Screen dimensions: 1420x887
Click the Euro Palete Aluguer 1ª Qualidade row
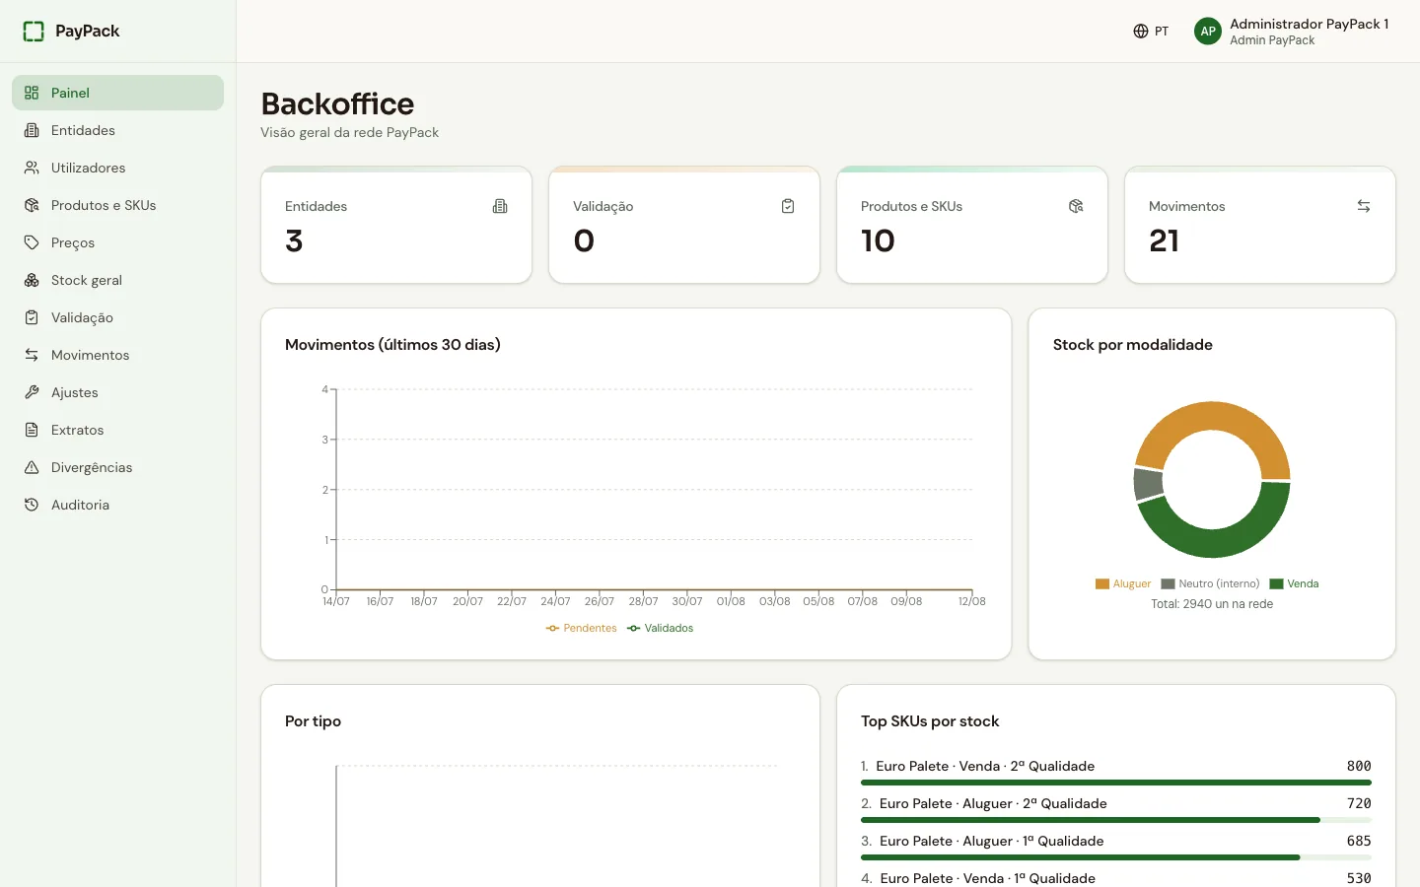click(1115, 848)
